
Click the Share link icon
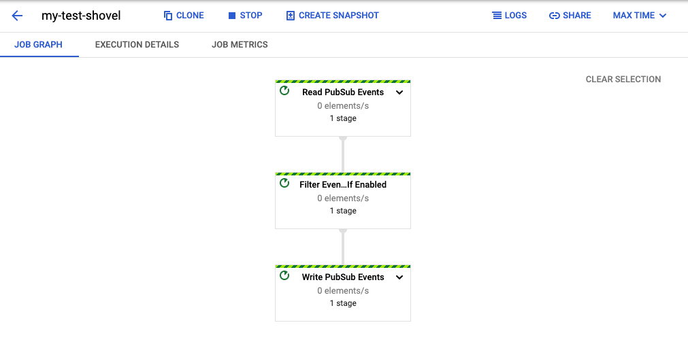555,16
